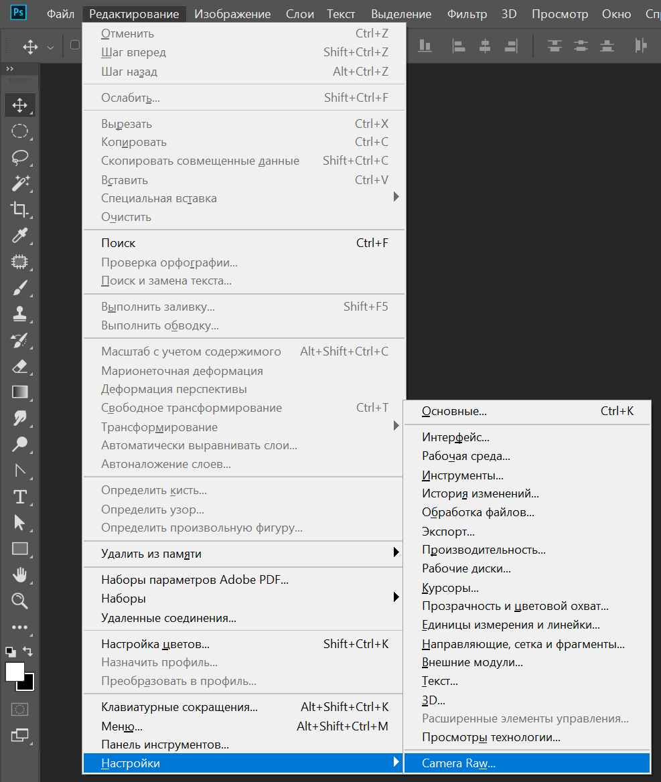Viewport: 661px width, 782px height.
Task: Open Интерфейс preferences
Action: click(527, 437)
